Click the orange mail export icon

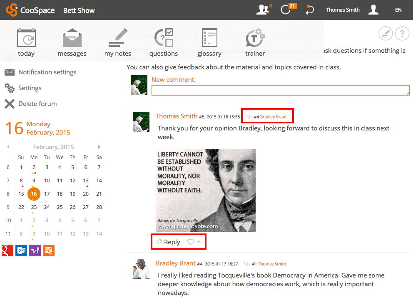48,251
